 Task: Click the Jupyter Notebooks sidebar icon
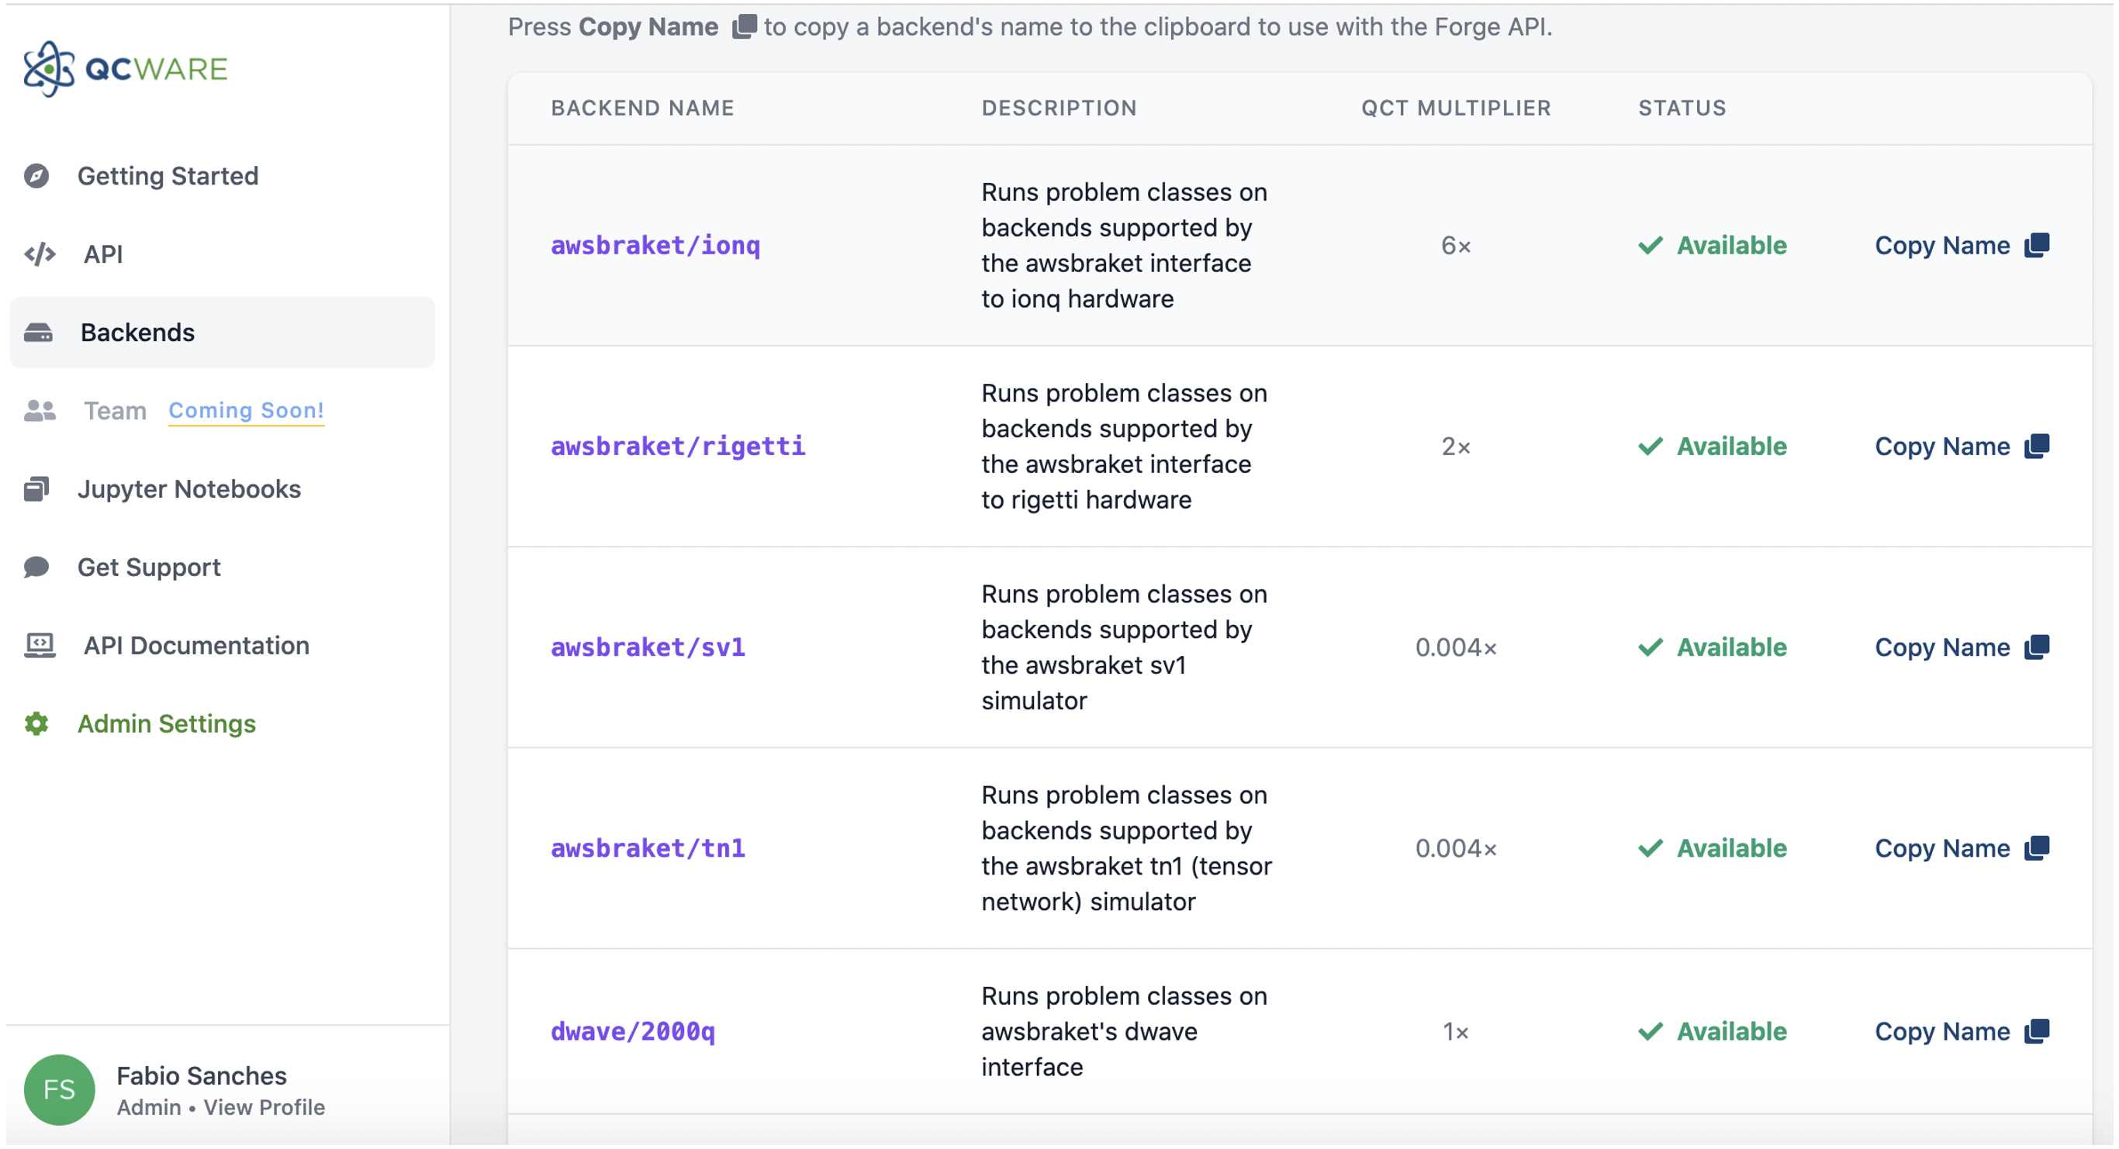point(36,489)
